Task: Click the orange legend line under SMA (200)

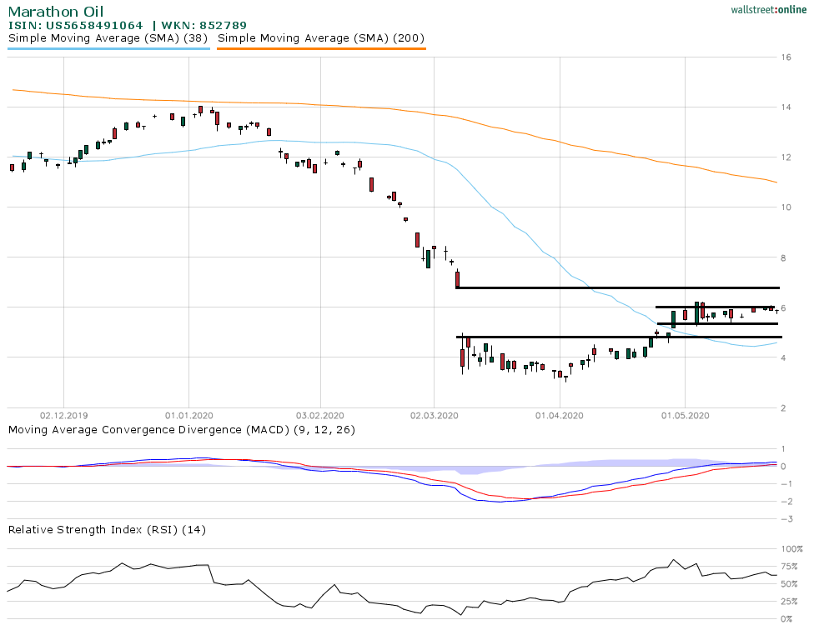Action: [321, 49]
